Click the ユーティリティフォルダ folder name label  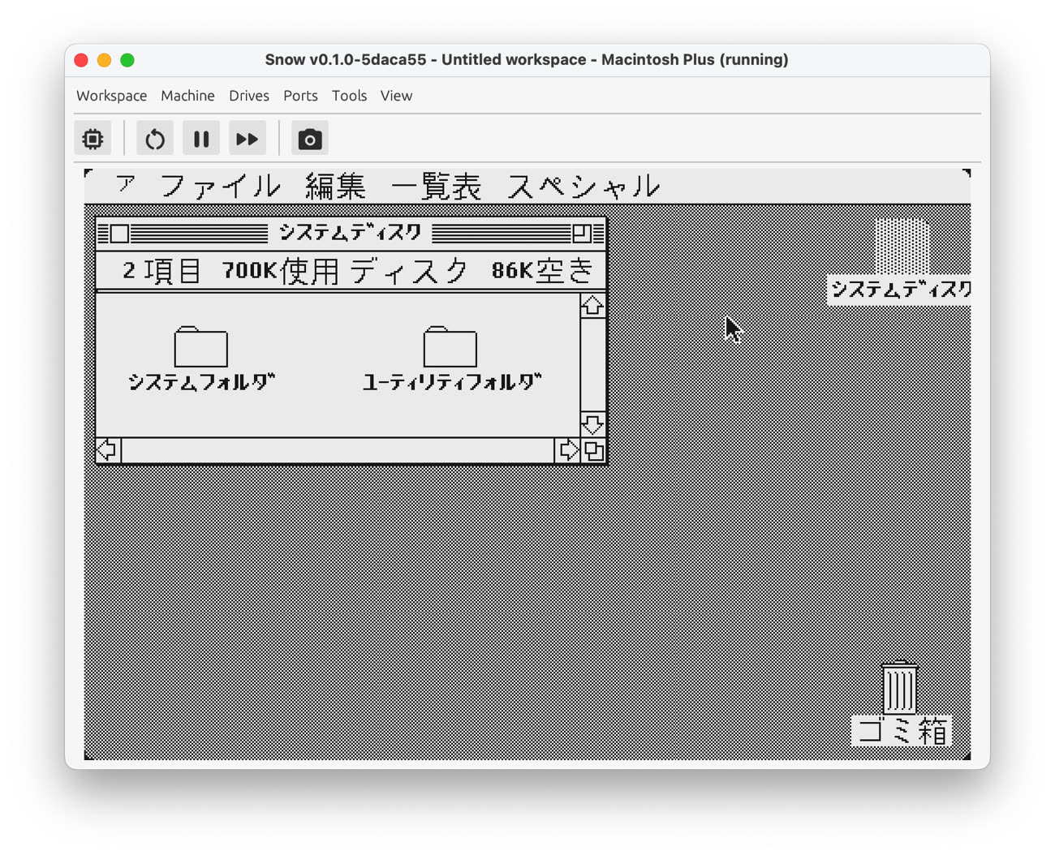(x=452, y=382)
